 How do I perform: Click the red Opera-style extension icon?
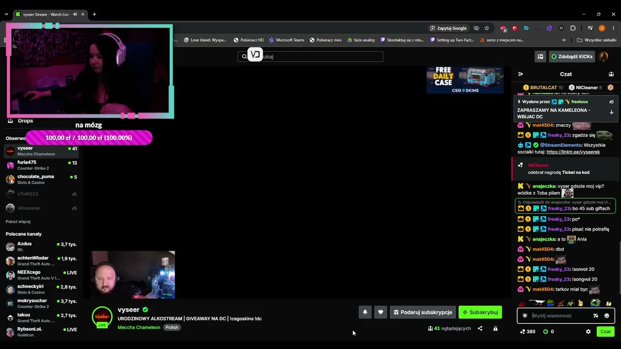point(515,28)
